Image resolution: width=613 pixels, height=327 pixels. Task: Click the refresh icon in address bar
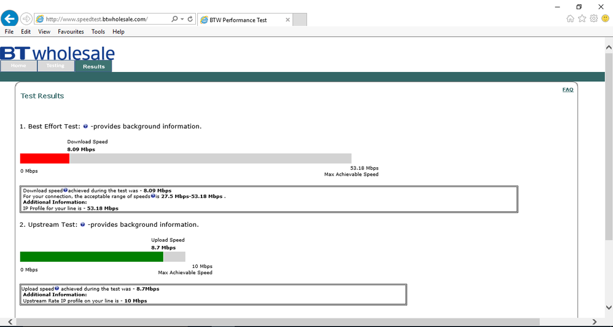[x=190, y=19]
